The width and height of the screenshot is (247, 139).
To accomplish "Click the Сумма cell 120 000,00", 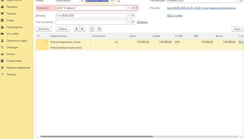I will coord(162,42).
